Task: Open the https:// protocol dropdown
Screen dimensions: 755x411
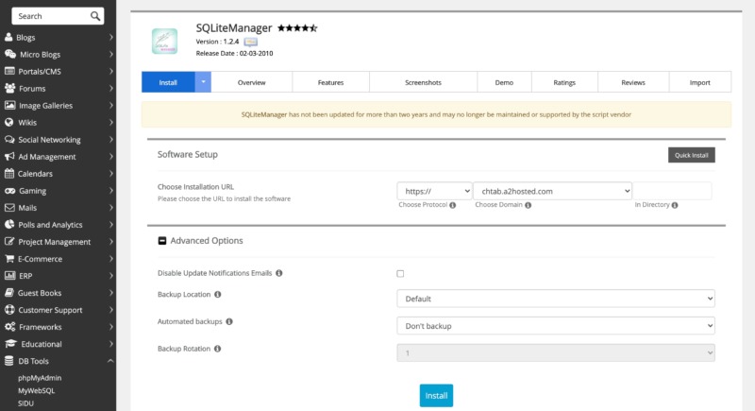Action: click(x=434, y=191)
